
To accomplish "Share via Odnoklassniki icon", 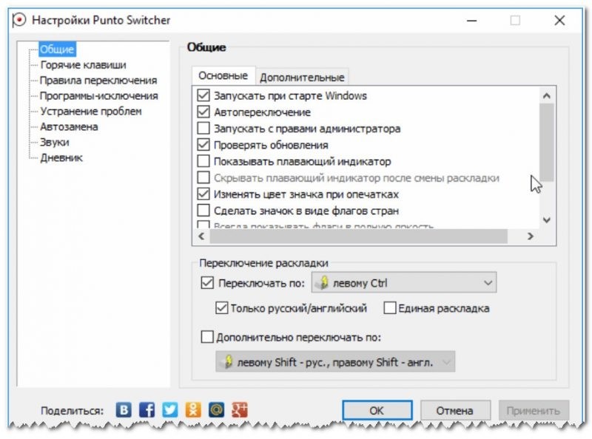I will point(193,409).
